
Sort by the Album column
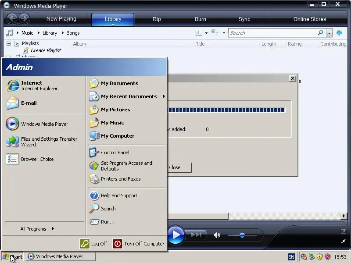123,44
